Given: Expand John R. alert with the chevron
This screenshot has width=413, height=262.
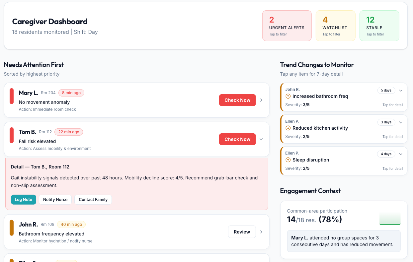Looking at the screenshot, I should 261,232.
